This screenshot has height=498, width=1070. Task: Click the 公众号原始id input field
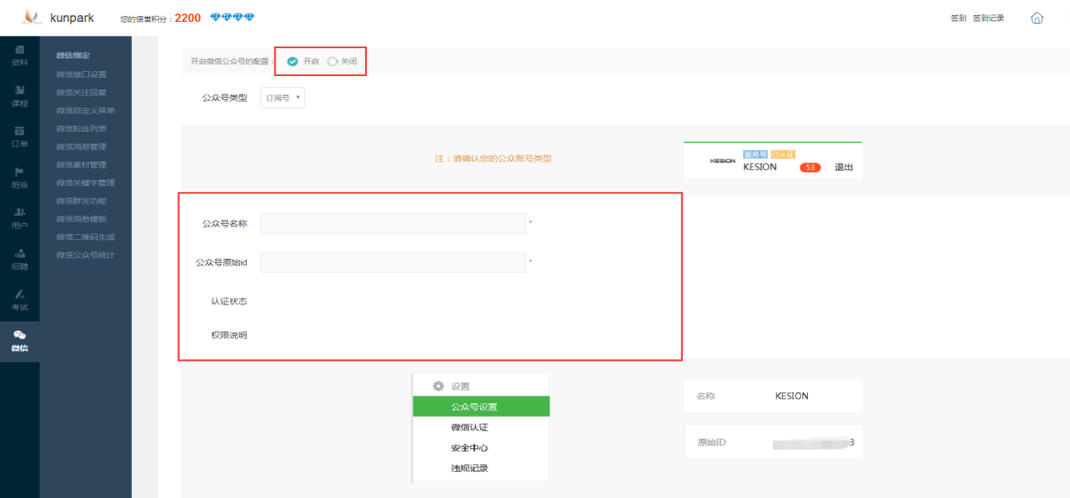[x=393, y=262]
